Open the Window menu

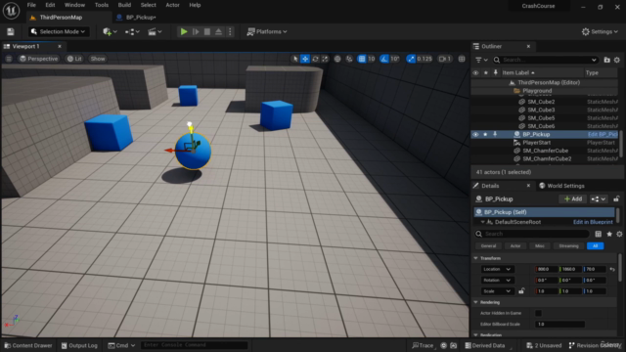pos(74,5)
